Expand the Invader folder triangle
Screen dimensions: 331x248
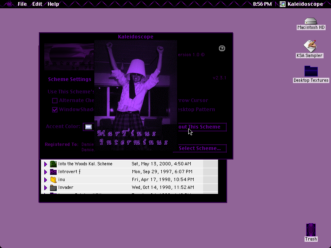[x=46, y=188]
